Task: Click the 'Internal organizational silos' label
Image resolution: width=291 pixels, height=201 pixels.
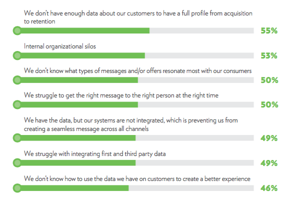Action: pos(60,46)
